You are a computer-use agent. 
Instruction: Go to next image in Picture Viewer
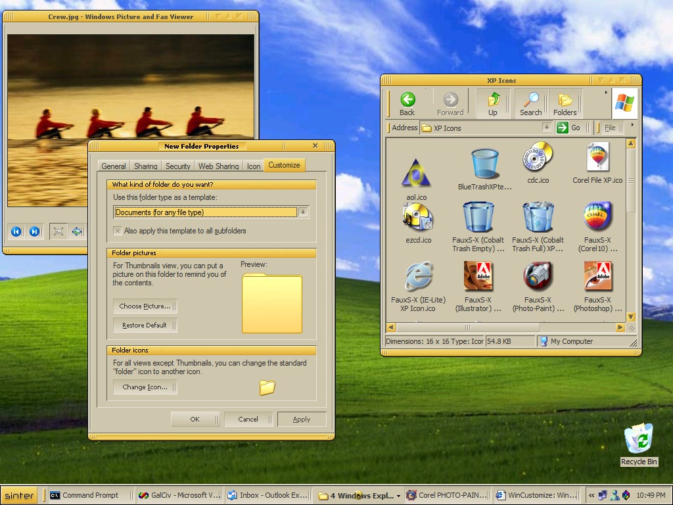tap(34, 232)
